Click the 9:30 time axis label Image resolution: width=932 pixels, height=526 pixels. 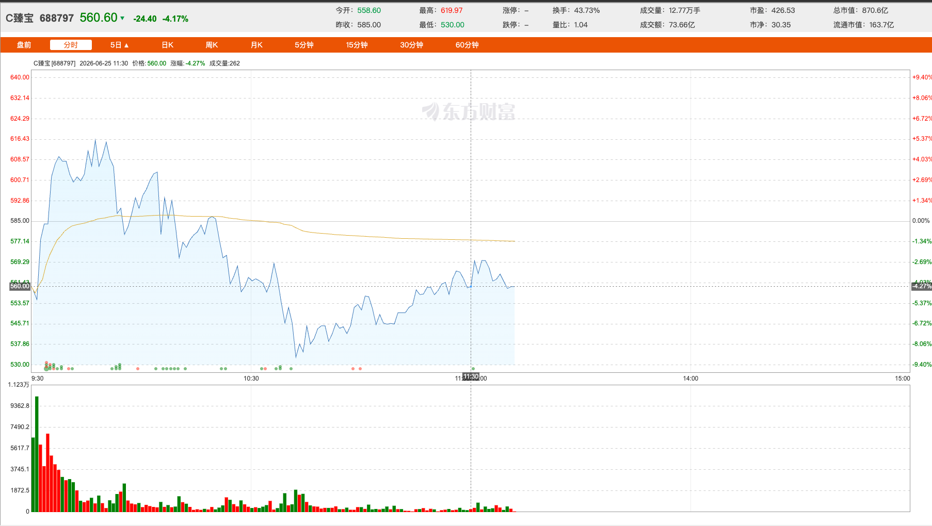38,379
